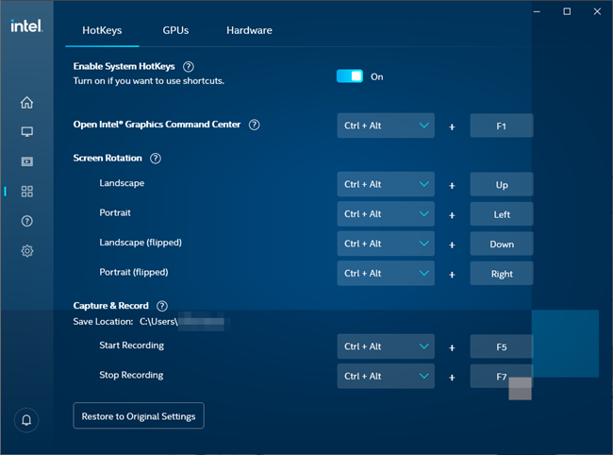Close the Intel Graphics Command Center window
The width and height of the screenshot is (613, 455).
click(x=597, y=11)
